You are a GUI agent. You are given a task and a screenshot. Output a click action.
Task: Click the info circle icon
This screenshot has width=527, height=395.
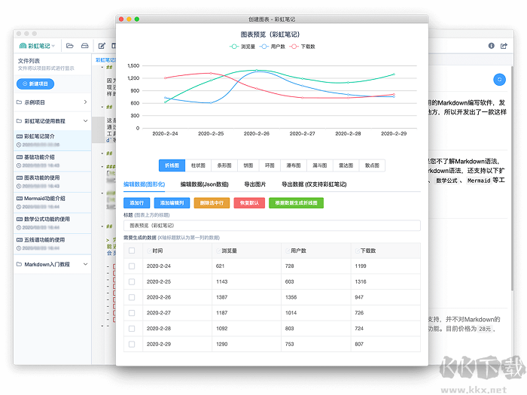point(492,46)
